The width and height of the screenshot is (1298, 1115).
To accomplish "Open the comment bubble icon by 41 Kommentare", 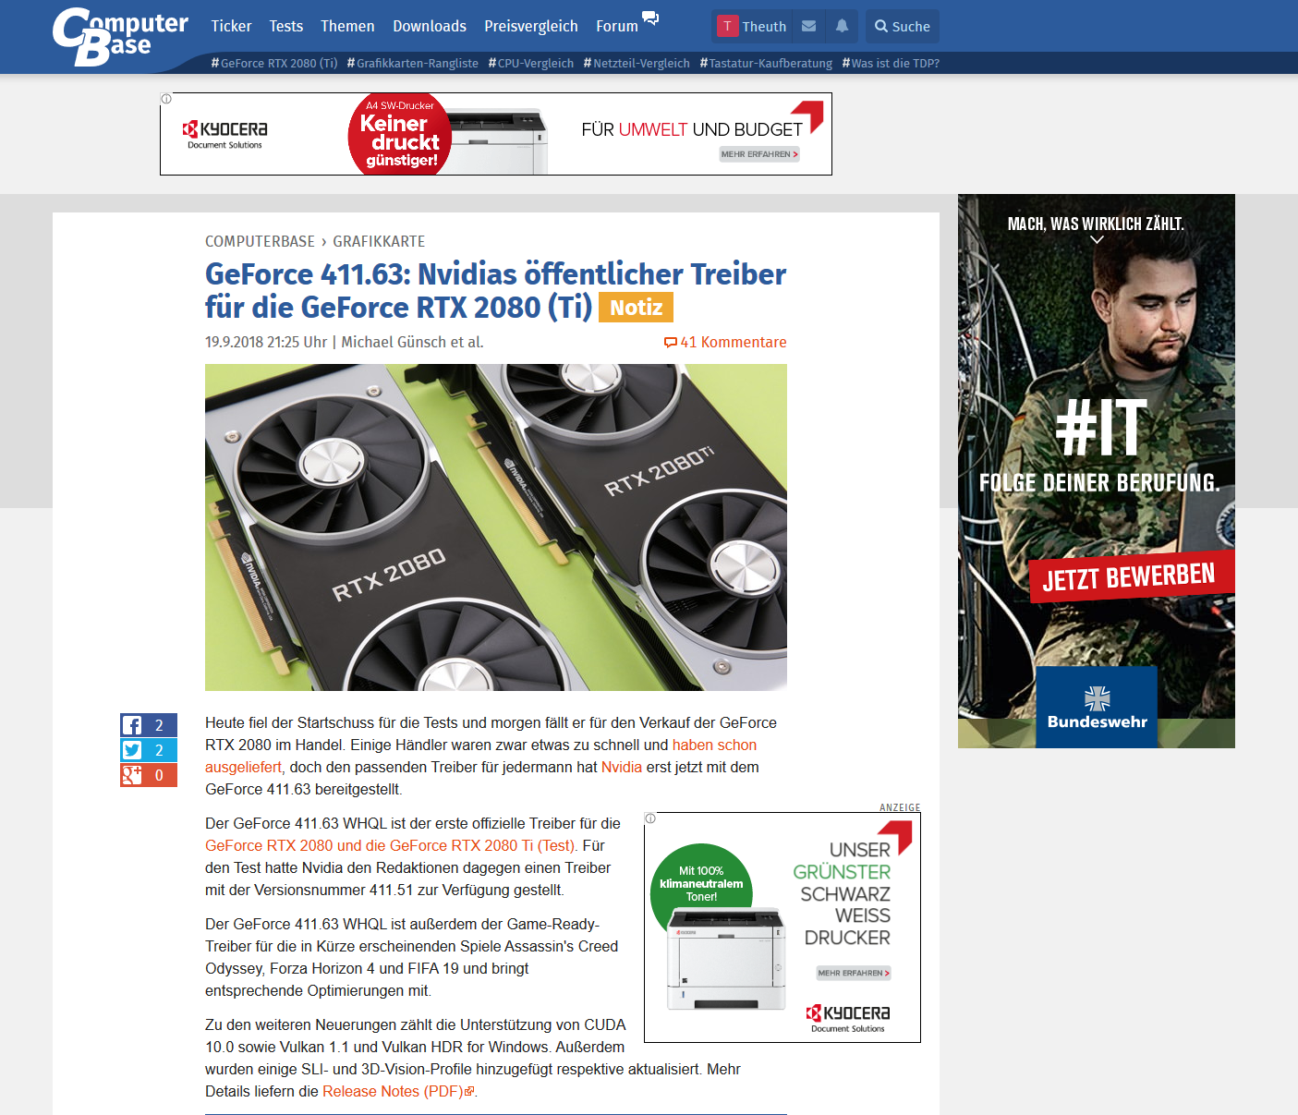I will coord(671,343).
